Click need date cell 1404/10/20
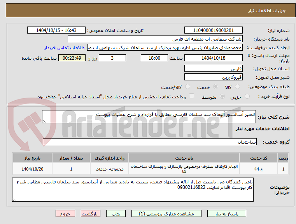 point(32,169)
